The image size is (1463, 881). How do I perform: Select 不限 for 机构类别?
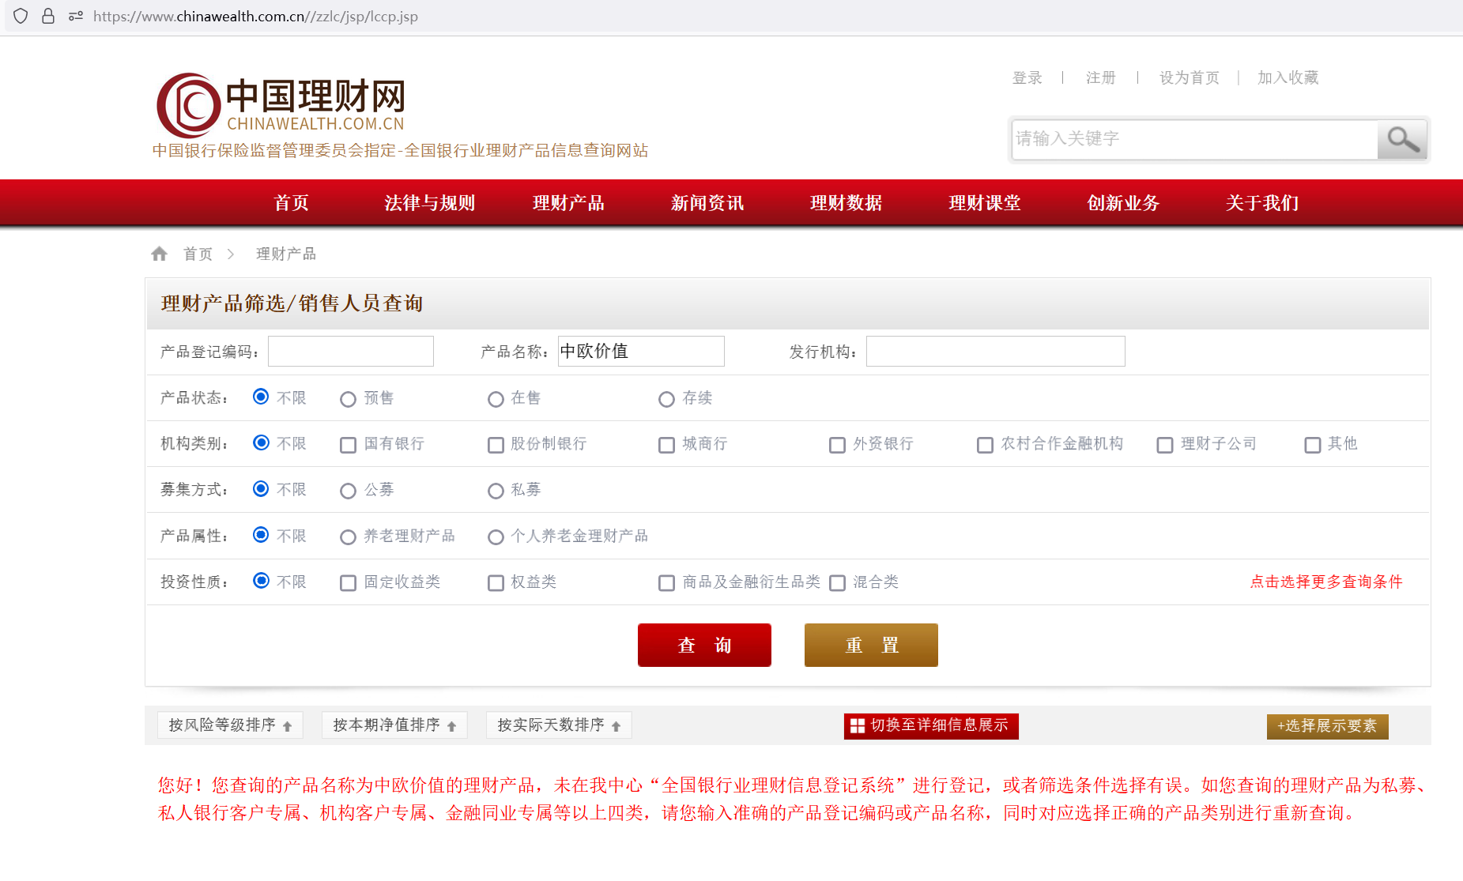[x=261, y=442]
